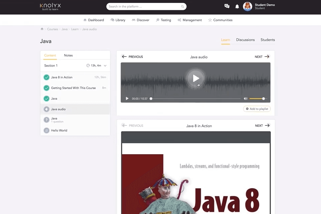Open the Discover menu
Viewport: 321px width, 214px height.
pyautogui.click(x=141, y=20)
